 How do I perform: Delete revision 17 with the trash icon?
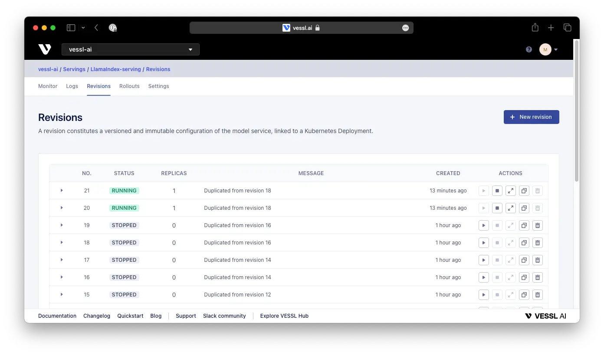coord(538,260)
